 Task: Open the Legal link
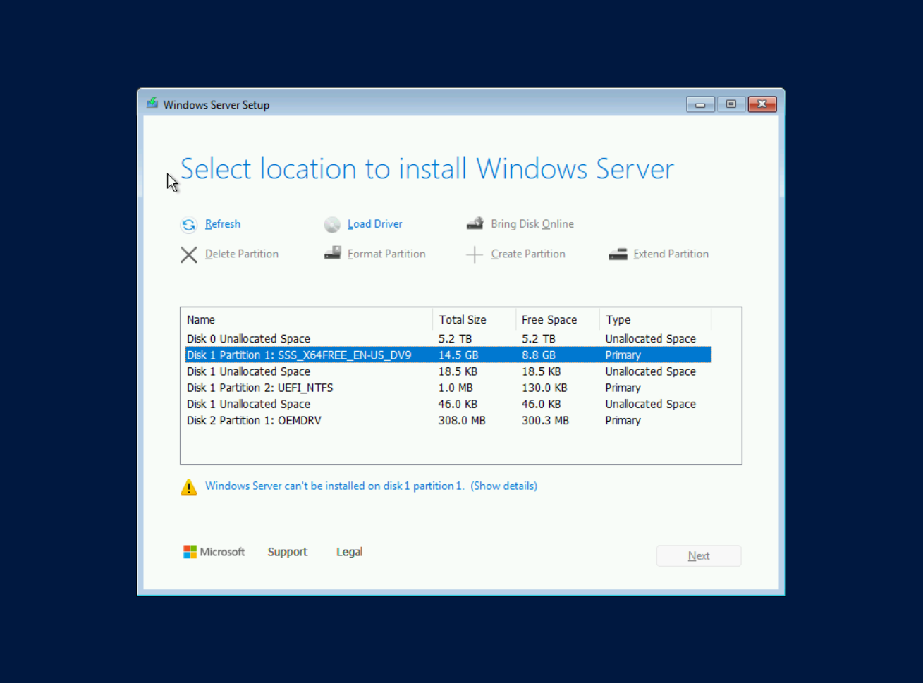[349, 552]
